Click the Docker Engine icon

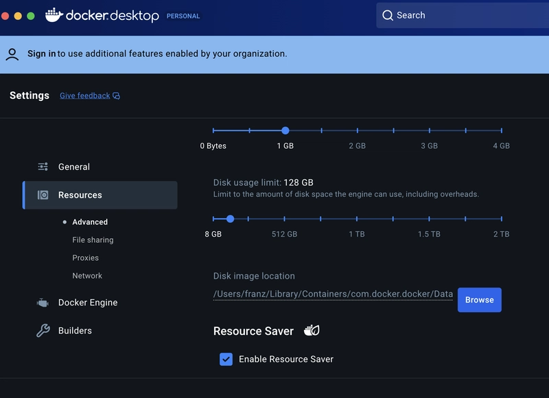(x=43, y=303)
